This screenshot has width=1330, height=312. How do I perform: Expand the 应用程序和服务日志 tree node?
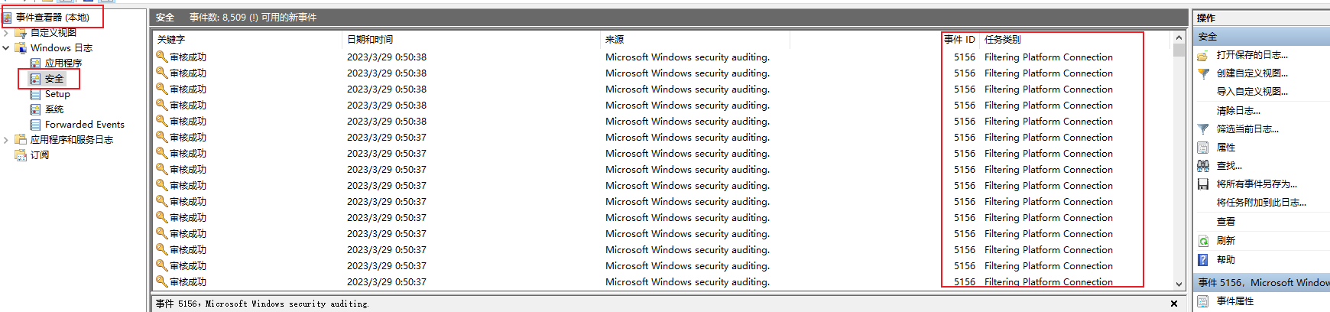[6, 140]
